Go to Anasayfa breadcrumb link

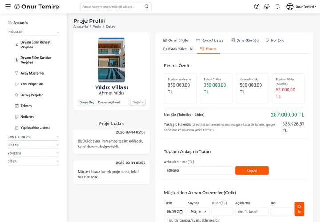[x=80, y=27]
